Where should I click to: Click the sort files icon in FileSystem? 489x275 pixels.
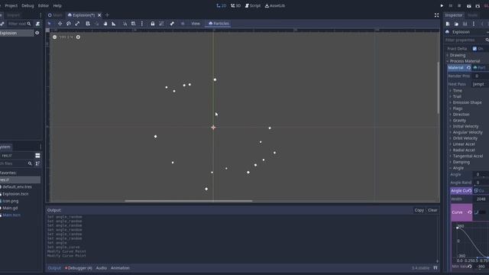point(37,163)
